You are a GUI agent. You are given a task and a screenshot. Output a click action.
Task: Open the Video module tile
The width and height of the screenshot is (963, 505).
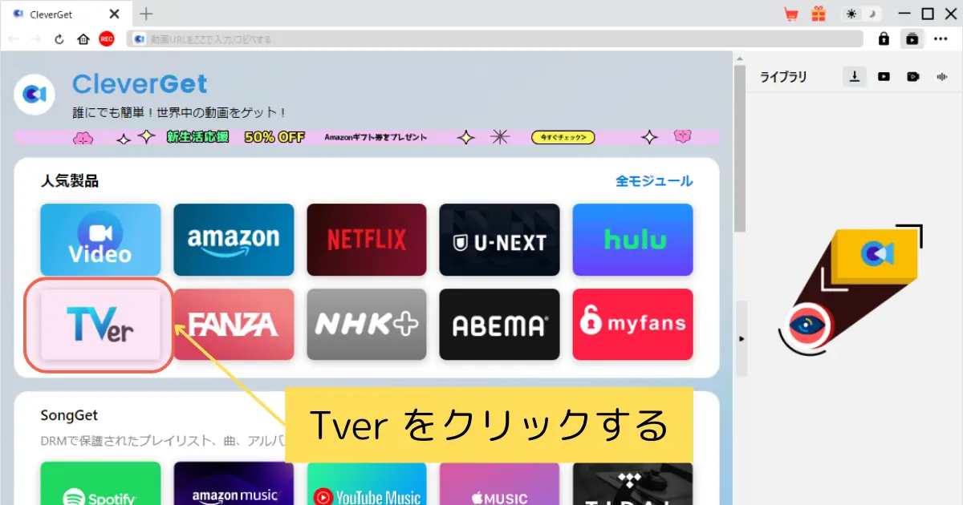[100, 240]
